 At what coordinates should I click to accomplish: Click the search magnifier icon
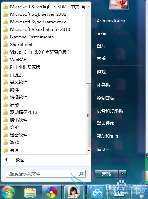81,174
